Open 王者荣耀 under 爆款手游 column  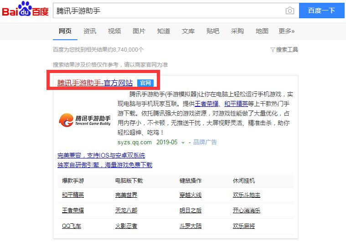coord(73,210)
